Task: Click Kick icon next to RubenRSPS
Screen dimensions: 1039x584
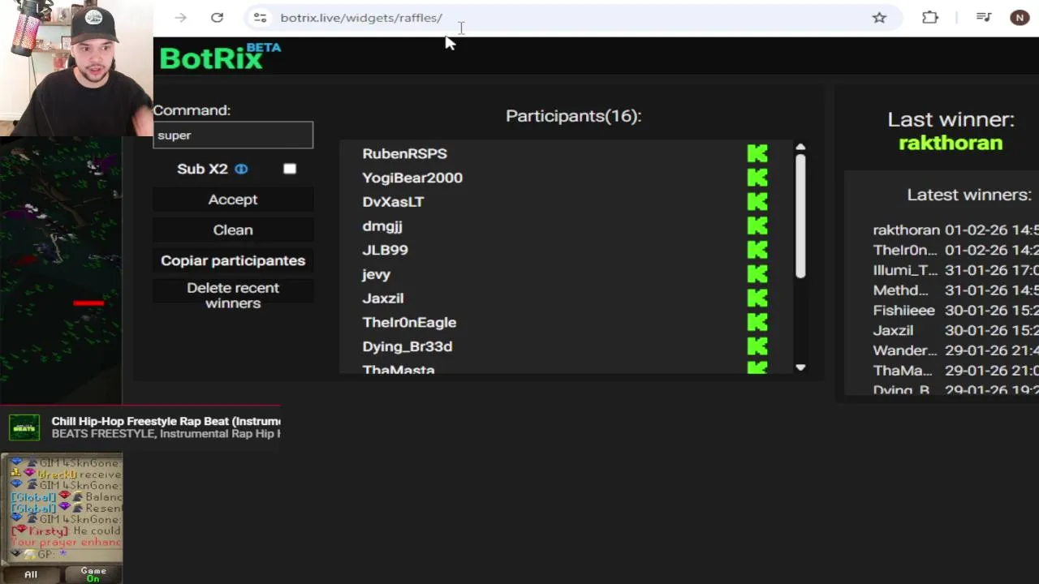Action: point(757,153)
